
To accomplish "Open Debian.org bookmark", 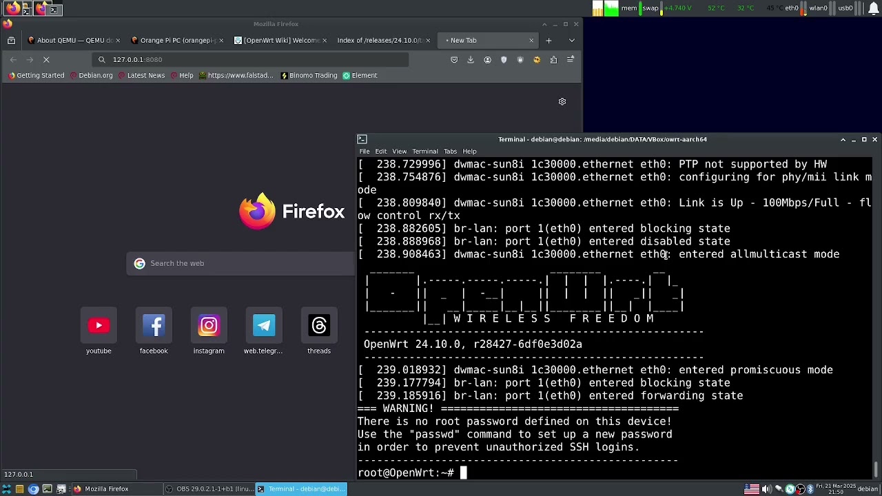I will coord(92,76).
